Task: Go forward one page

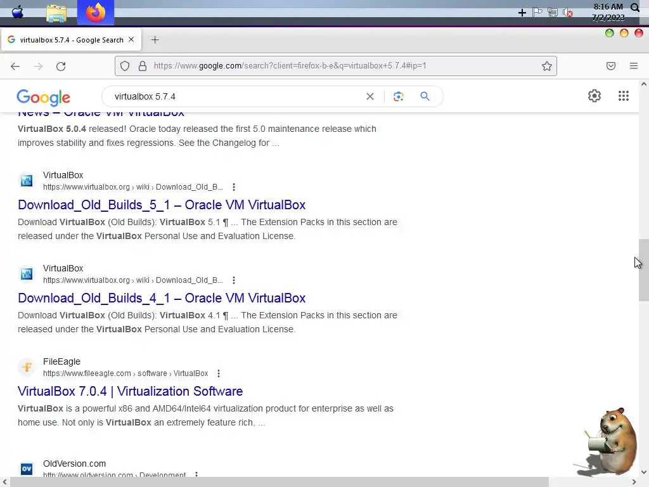Action: coord(38,66)
